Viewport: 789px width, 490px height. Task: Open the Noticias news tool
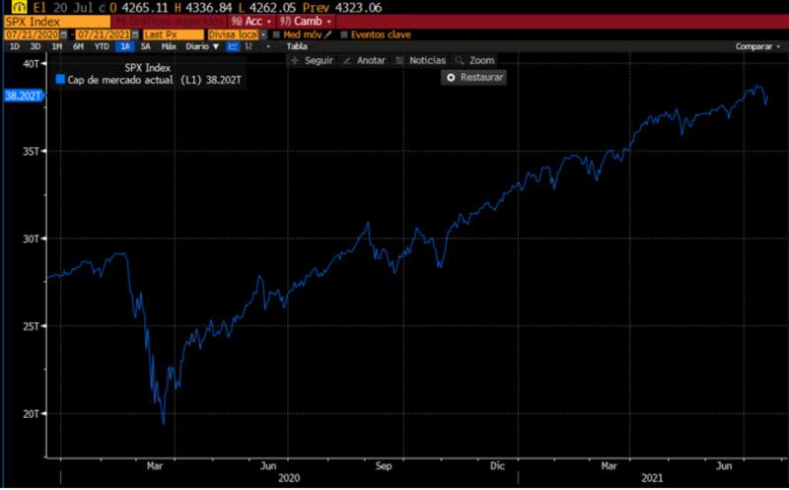coord(421,60)
